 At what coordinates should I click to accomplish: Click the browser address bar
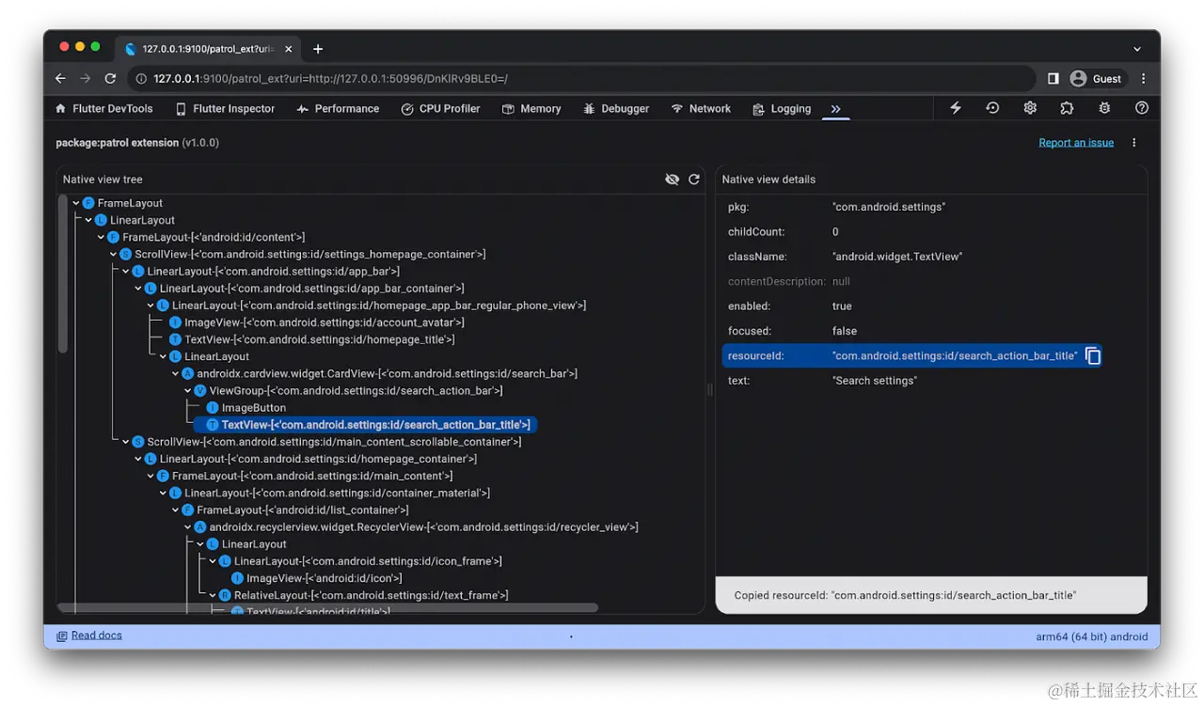click(x=583, y=79)
